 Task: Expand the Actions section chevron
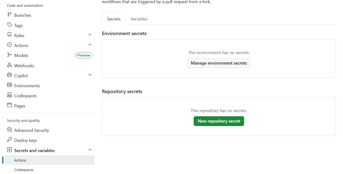pos(90,45)
